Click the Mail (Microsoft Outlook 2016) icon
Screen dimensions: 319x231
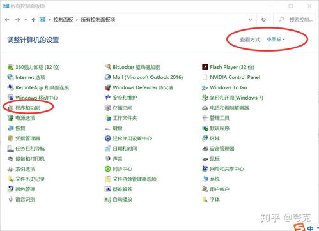coord(108,77)
